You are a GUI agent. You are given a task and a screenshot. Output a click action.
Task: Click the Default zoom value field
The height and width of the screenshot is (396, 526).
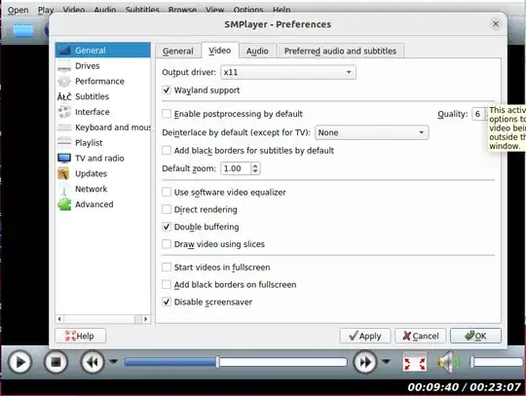236,168
